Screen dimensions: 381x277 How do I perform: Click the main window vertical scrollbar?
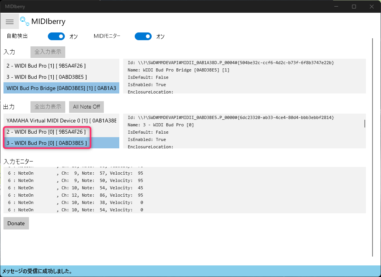(x=373, y=147)
